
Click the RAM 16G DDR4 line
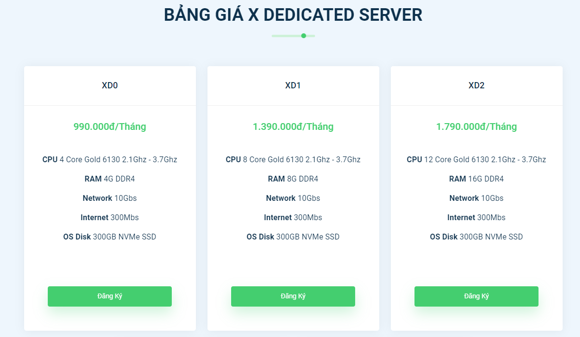click(x=476, y=179)
